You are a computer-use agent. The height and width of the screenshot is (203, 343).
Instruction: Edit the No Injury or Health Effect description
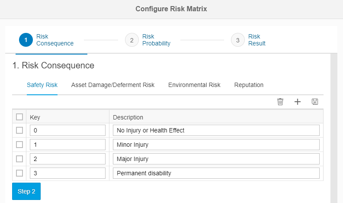[216, 130]
